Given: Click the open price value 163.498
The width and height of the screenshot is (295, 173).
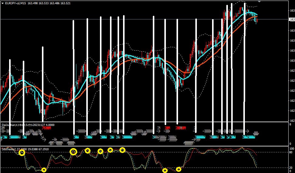Looking at the screenshot, I should [x=33, y=3].
